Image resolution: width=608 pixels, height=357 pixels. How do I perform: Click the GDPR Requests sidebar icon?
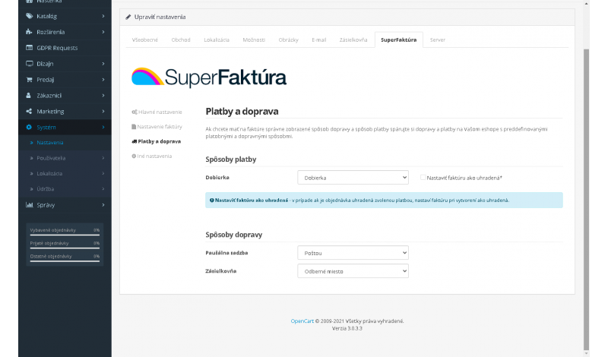tap(29, 48)
